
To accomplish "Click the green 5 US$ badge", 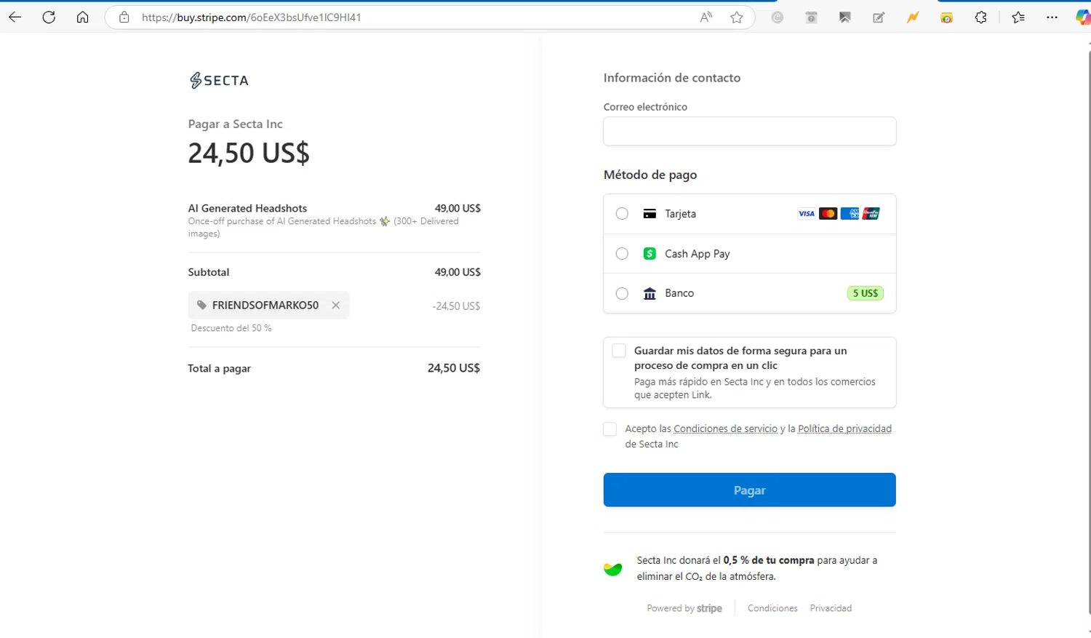I will tap(865, 293).
